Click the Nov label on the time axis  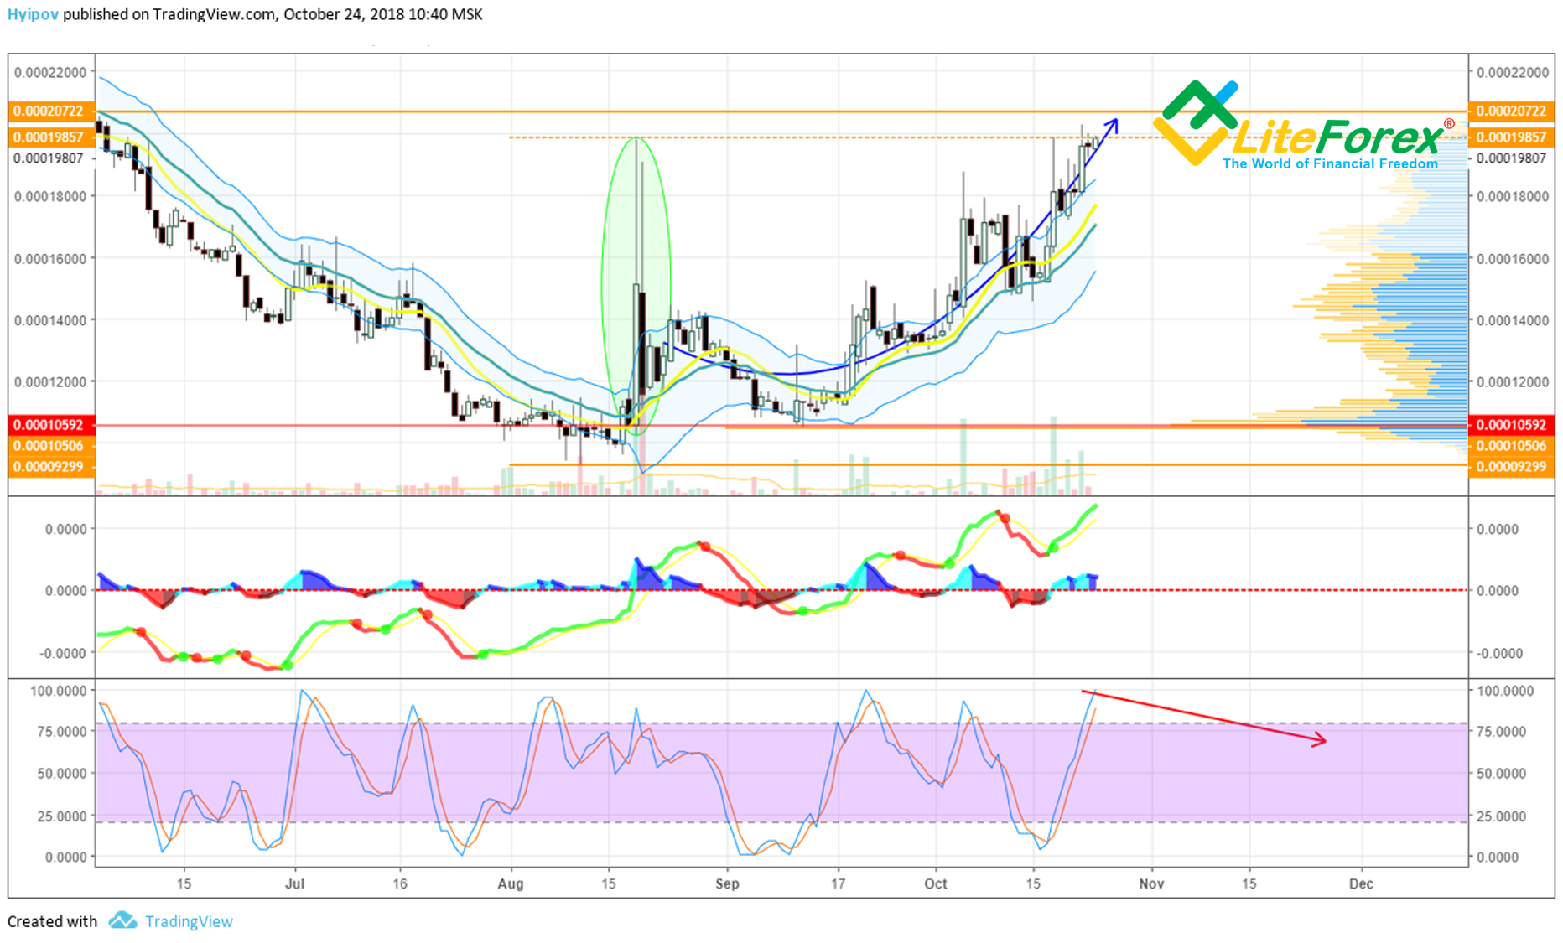coord(1151,883)
